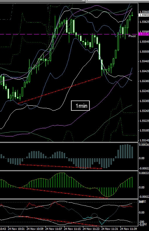This screenshot has height=231, width=149.
Task: Click time axis label 24 Nov 11:07
Action: point(54,229)
